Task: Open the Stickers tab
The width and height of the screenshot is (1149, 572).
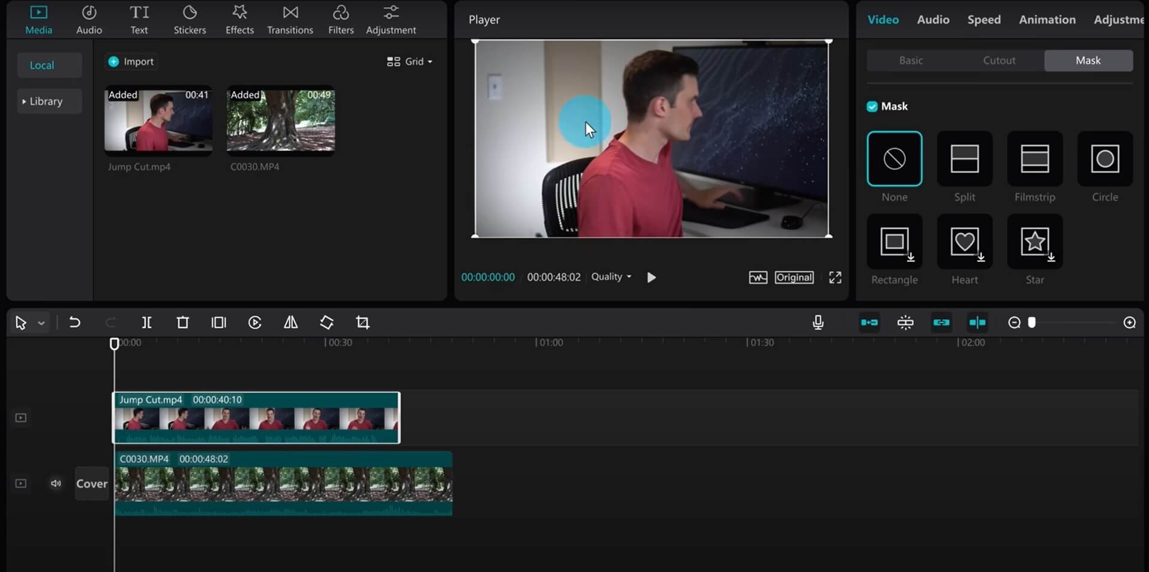Action: pyautogui.click(x=190, y=20)
